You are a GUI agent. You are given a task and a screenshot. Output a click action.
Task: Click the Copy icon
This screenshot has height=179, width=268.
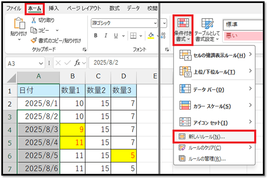[x=34, y=30]
